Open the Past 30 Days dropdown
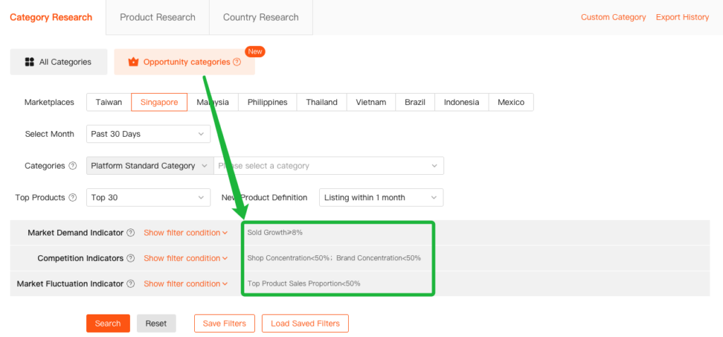Screen dimensions: 723x337 148,134
